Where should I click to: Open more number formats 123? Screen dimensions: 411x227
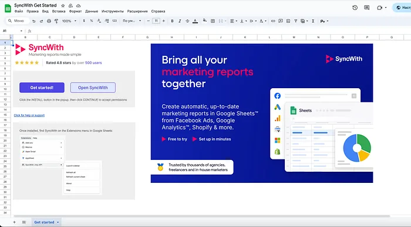114,21
